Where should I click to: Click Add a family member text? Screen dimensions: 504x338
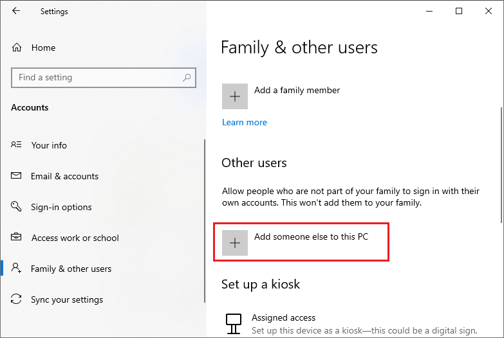[297, 90]
